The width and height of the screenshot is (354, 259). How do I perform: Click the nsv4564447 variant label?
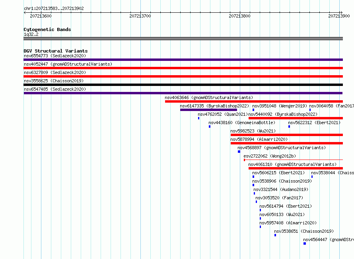point(329,240)
